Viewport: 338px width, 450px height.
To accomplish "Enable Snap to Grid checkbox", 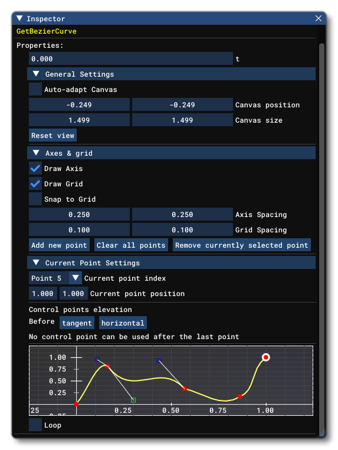I will coord(35,199).
